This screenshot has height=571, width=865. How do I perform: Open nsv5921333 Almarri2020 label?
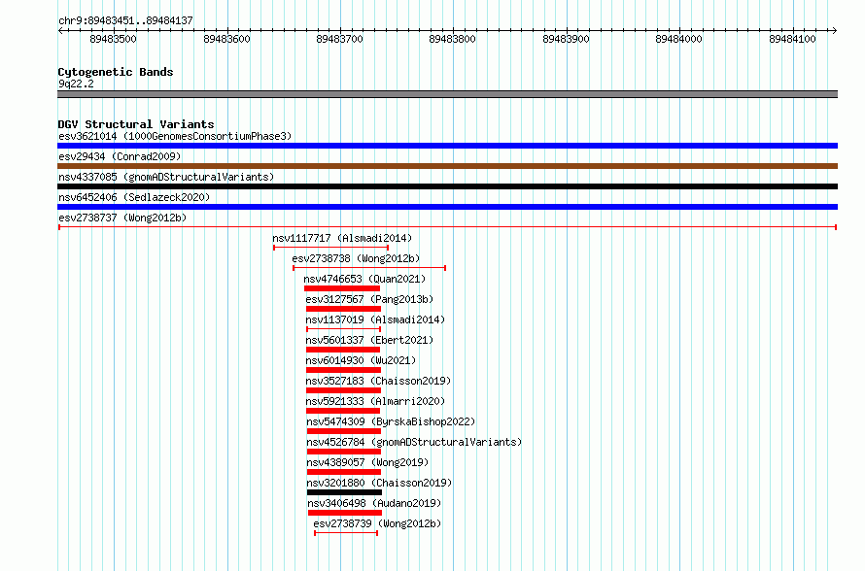click(375, 401)
